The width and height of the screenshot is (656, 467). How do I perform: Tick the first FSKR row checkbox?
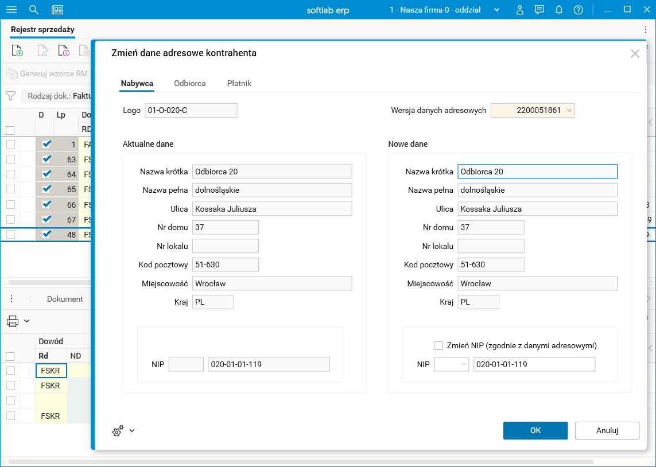point(10,371)
